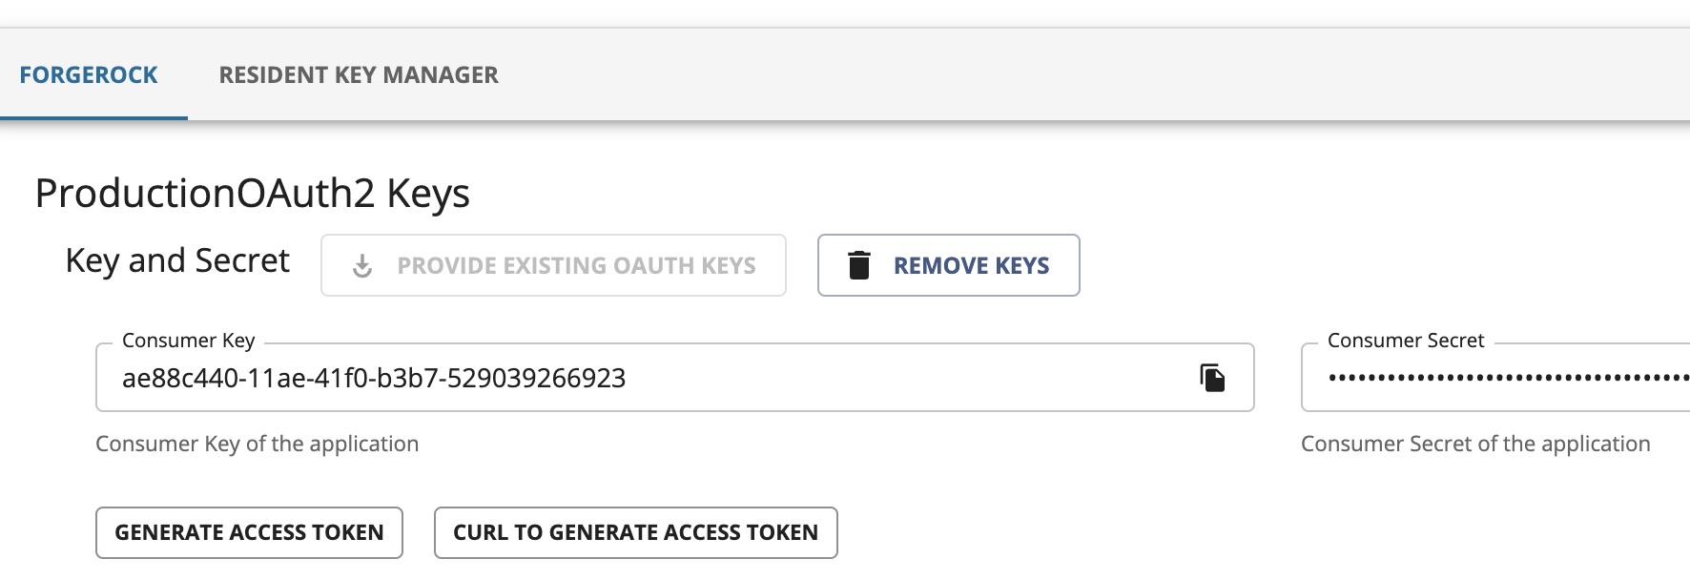Image resolution: width=1690 pixels, height=580 pixels.
Task: Click helper text Consumer Key of the application
Action: 258,444
